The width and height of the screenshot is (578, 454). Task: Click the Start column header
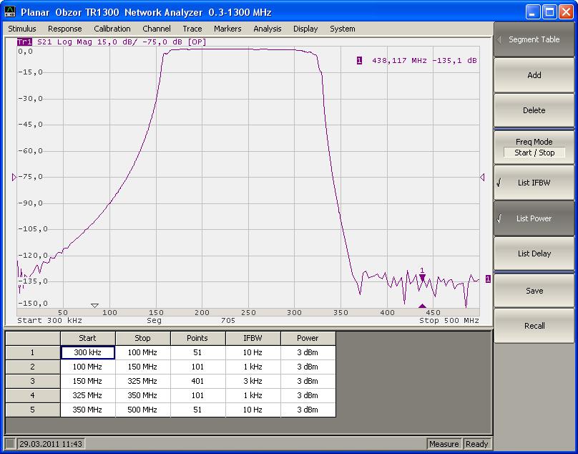[88, 338]
